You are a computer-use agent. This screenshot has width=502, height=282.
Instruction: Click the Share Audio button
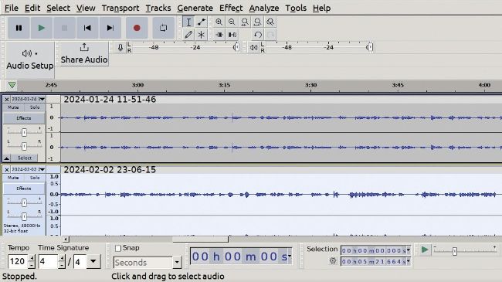(x=84, y=54)
